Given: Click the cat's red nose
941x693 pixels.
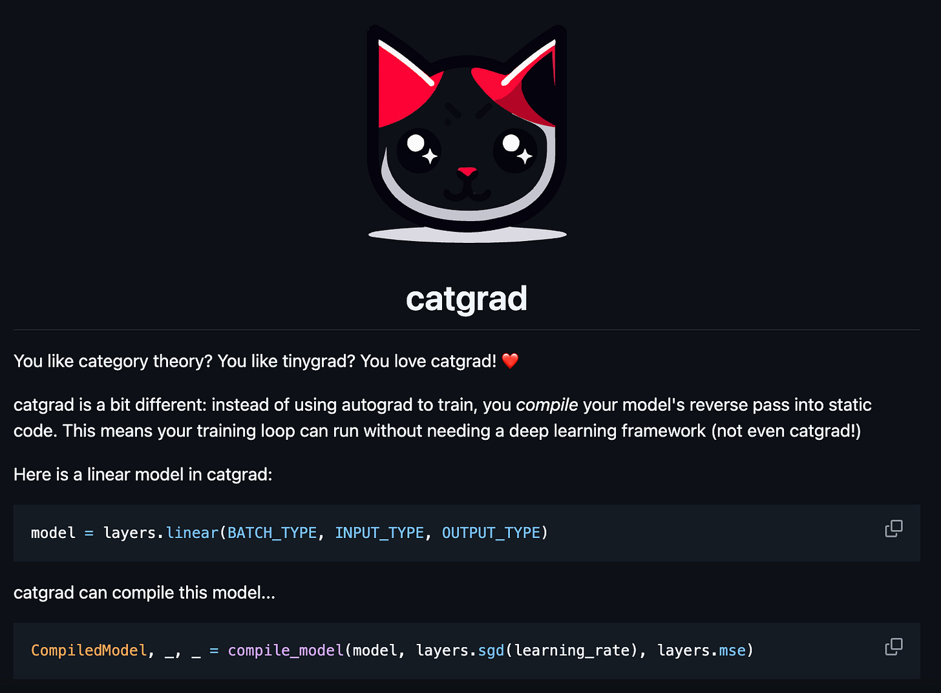Looking at the screenshot, I should (467, 172).
